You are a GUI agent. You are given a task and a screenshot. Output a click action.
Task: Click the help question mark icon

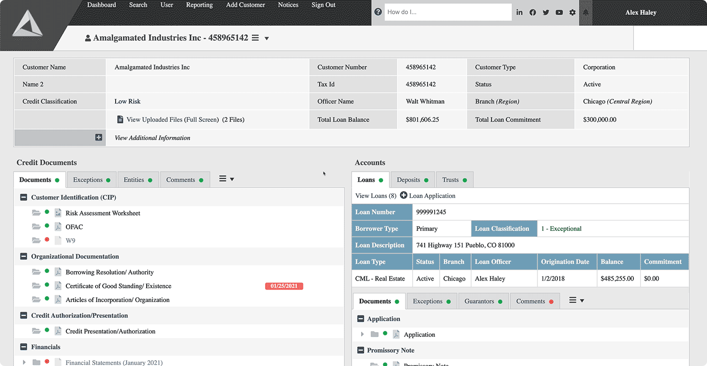coord(378,12)
